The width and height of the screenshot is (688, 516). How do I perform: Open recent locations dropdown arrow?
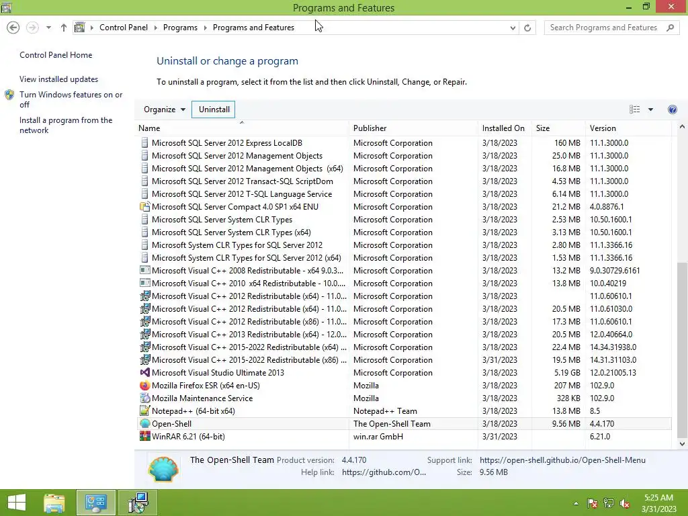48,28
